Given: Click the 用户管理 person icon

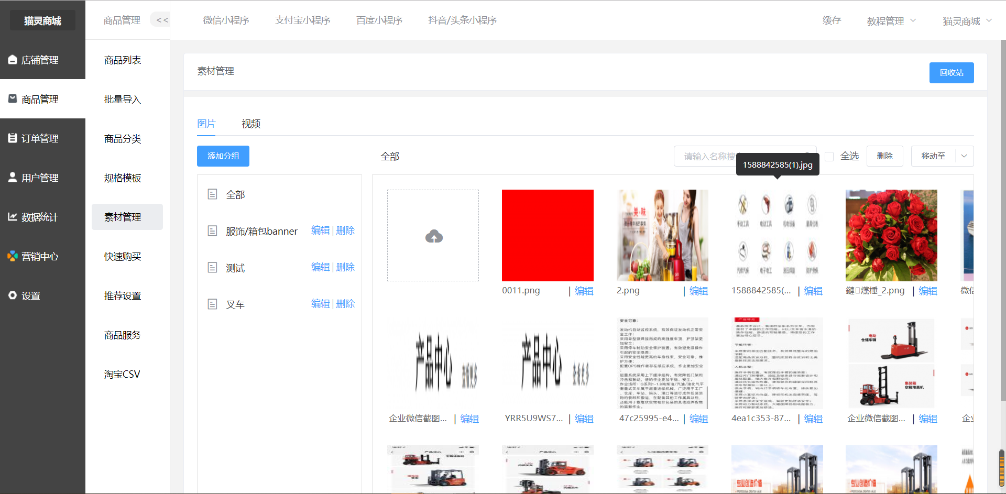Looking at the screenshot, I should (13, 177).
